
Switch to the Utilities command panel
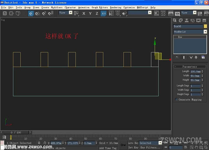pos(204,20)
